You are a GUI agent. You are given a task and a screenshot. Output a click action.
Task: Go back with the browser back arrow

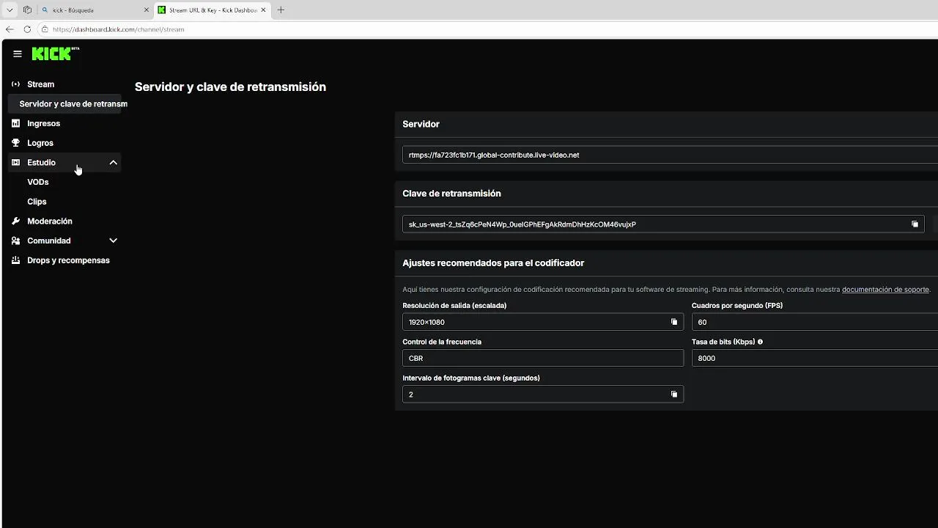point(10,29)
